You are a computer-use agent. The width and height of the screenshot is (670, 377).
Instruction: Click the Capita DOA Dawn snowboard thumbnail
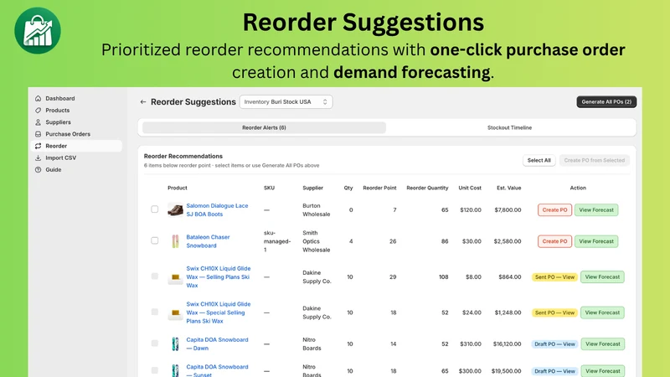175,343
